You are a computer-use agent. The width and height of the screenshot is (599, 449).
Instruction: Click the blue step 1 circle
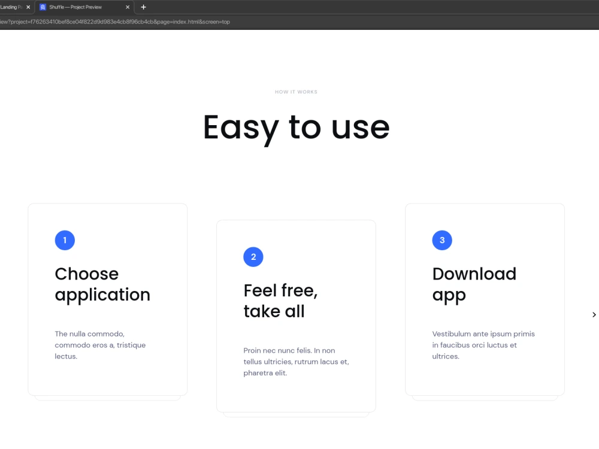pos(65,240)
